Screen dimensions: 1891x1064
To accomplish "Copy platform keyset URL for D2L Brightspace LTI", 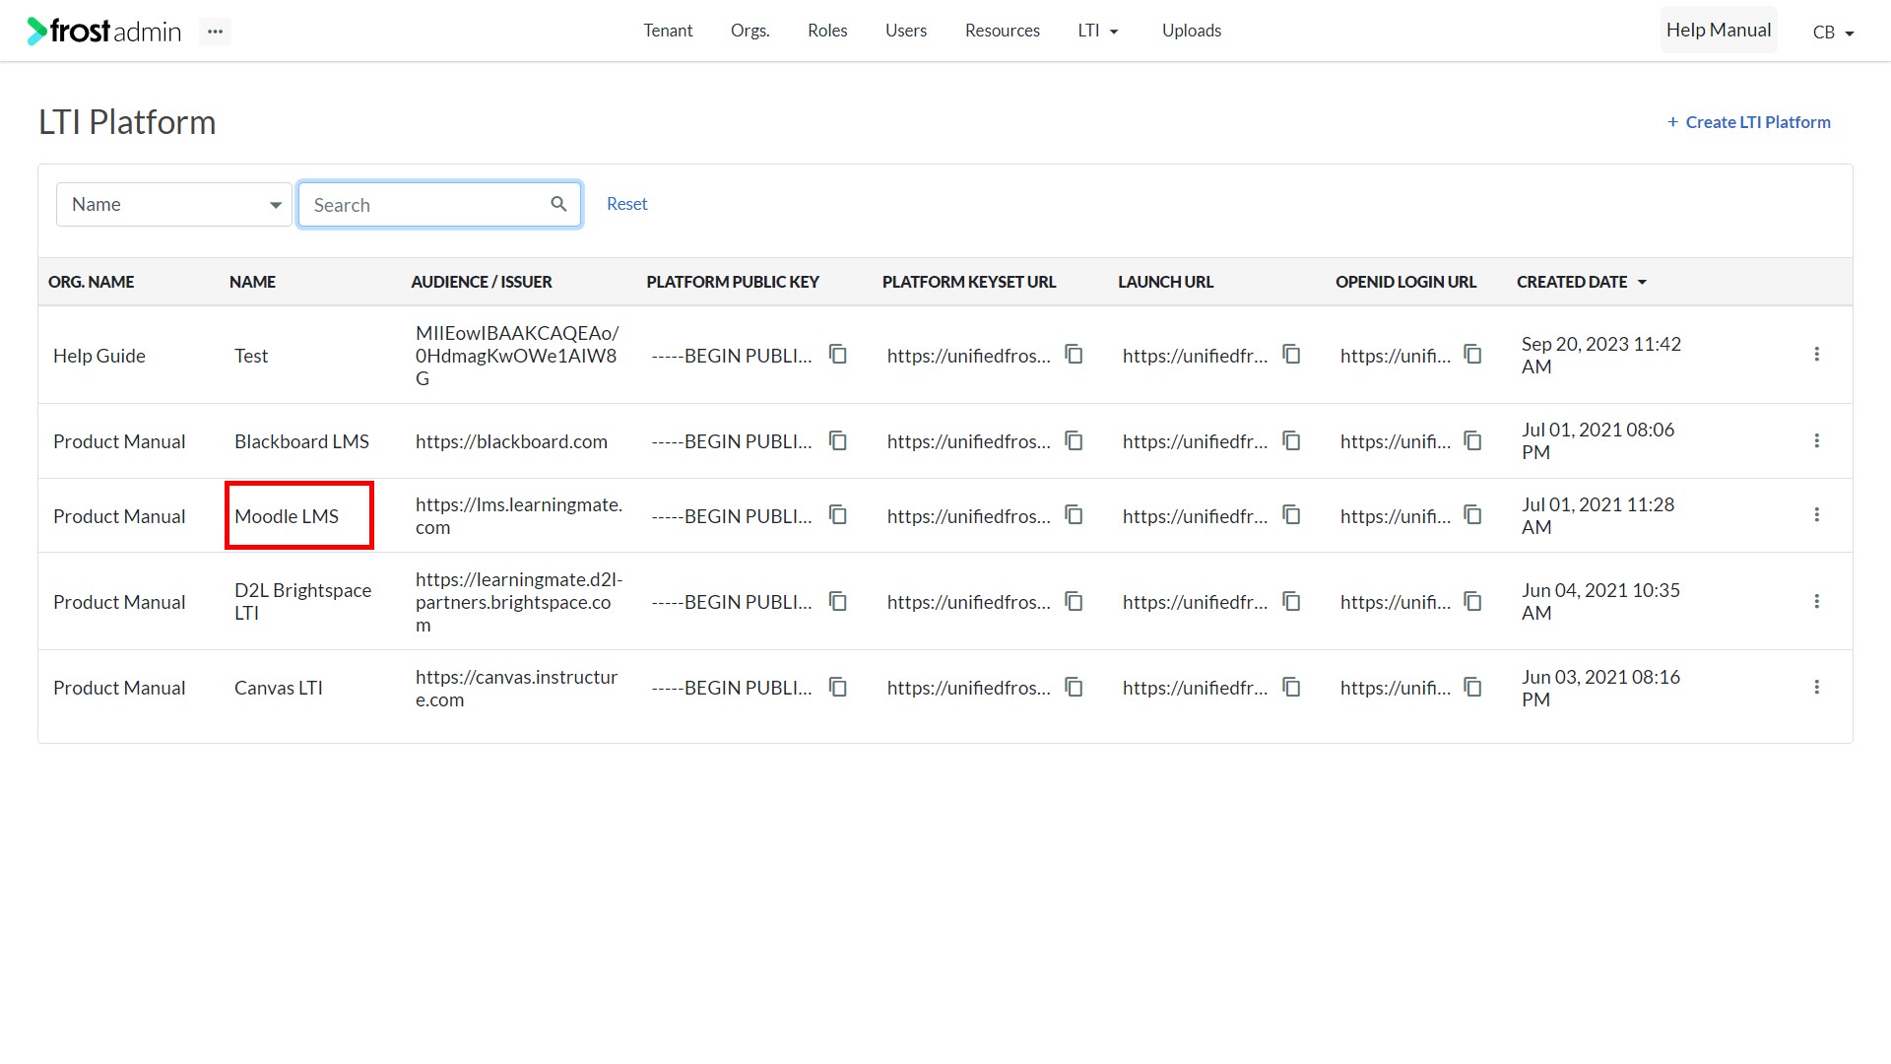I will (x=1075, y=601).
